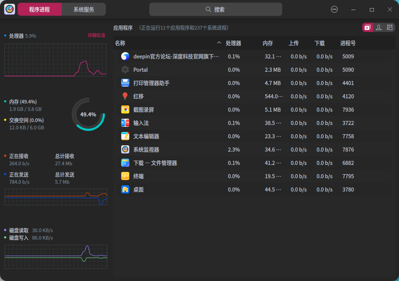399x281 pixels.
Task: Select the 程序进程 tab
Action: 40,9
